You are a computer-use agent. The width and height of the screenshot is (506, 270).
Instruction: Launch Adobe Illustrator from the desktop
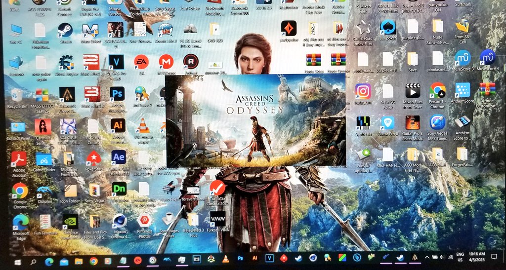[118, 126]
